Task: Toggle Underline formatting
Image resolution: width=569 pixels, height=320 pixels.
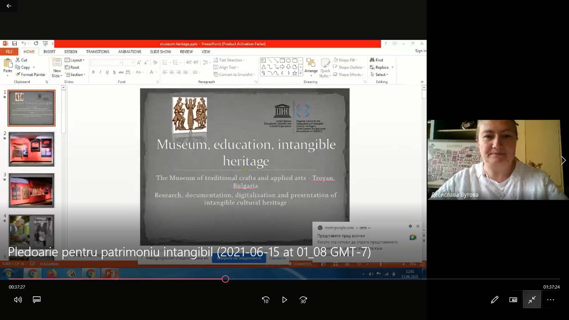Action: tap(107, 72)
